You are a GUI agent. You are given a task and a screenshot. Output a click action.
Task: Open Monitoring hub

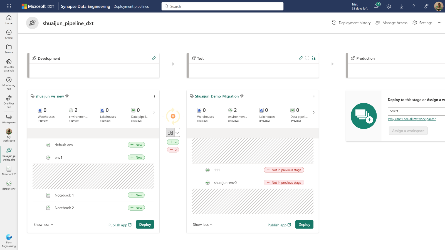click(9, 83)
